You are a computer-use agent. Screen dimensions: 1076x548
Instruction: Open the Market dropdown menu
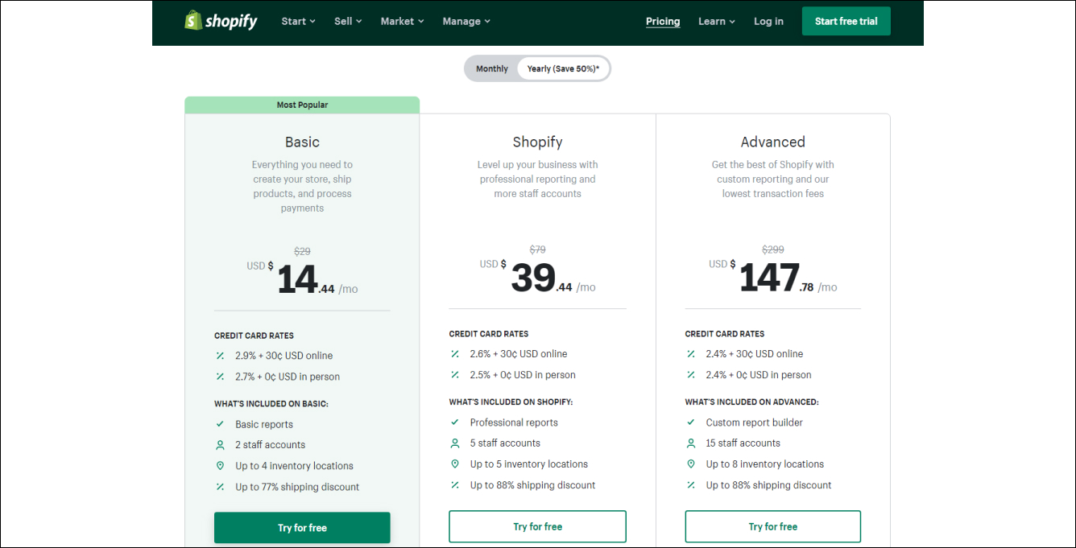coord(402,22)
